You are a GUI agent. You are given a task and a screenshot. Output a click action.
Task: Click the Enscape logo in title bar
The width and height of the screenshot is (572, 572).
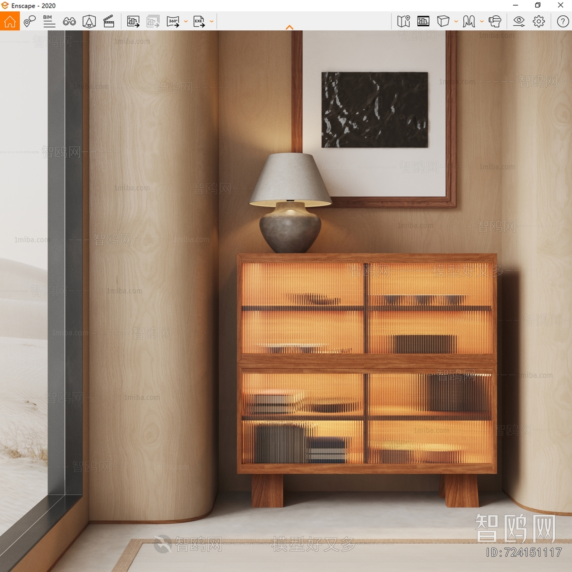coord(5,6)
